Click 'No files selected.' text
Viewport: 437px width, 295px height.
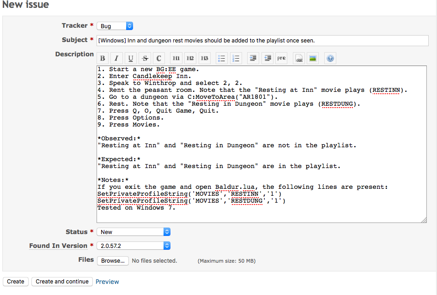(154, 261)
